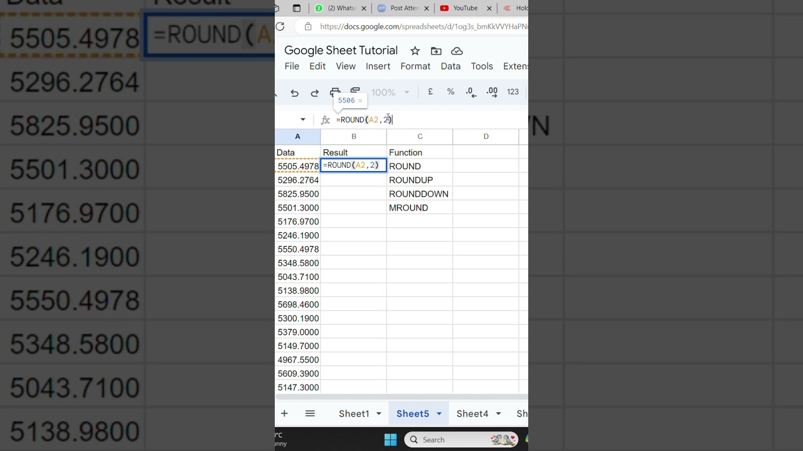Select cell with value 5825.9500
Screen dimensions: 803x451
298,194
